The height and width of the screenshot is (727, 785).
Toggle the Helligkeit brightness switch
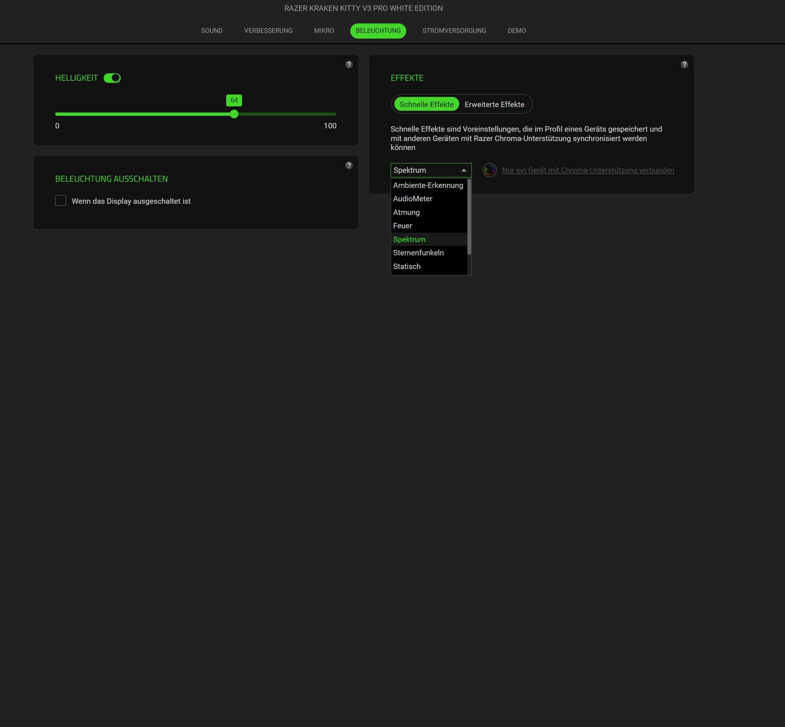[x=112, y=78]
